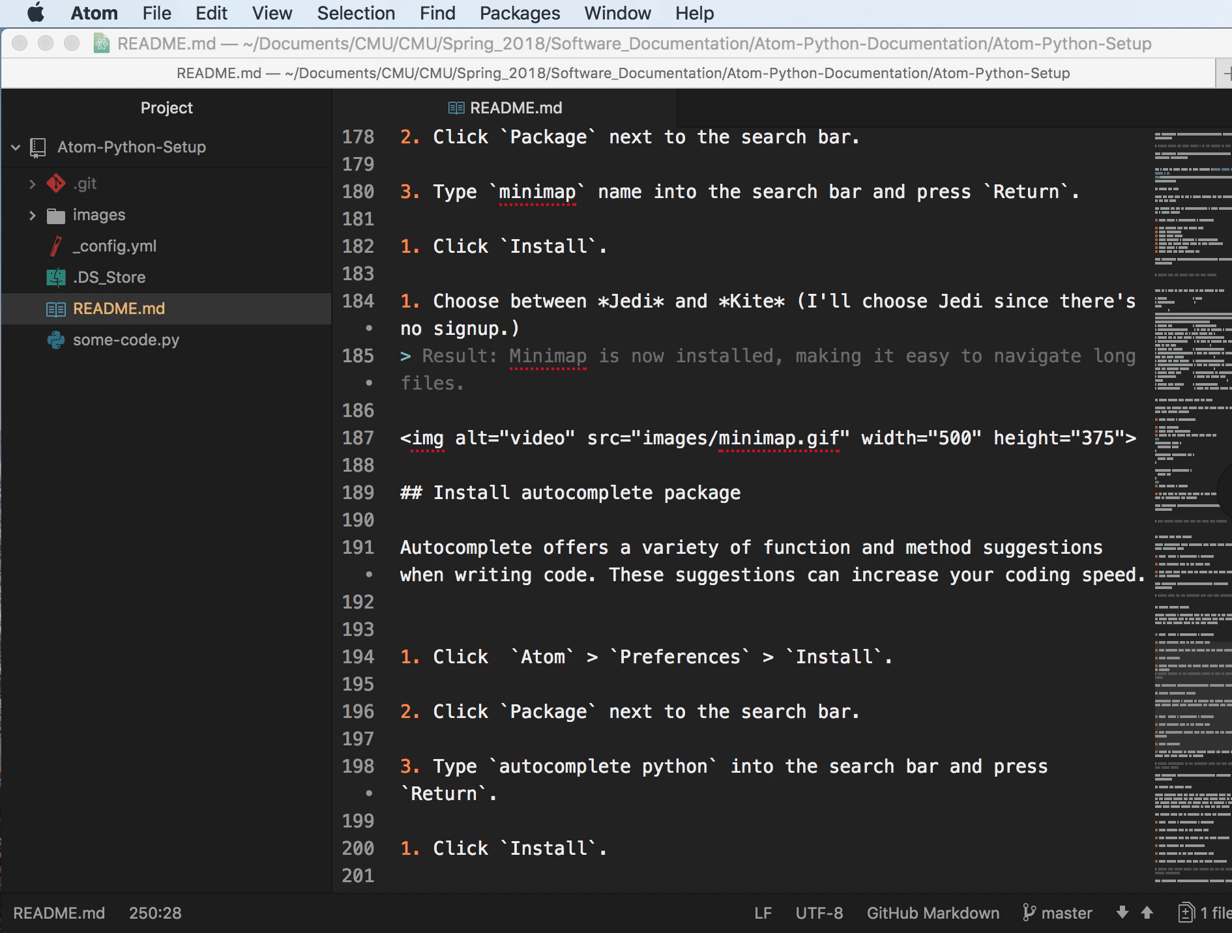The height and width of the screenshot is (933, 1232).
Task: Select the .git folder row
Action: point(166,184)
